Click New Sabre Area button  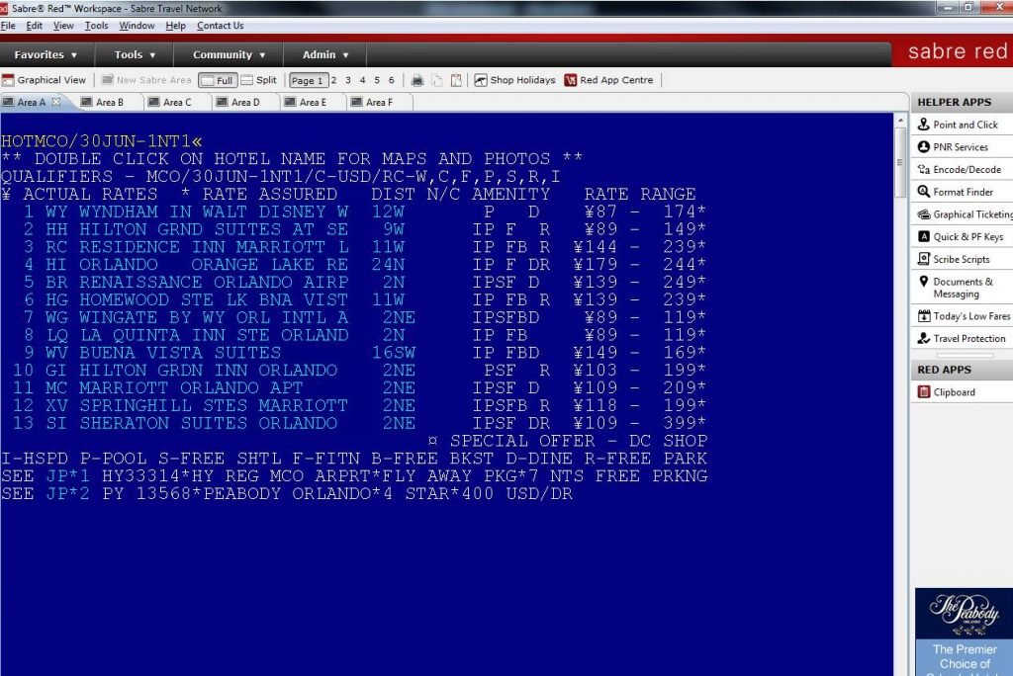pos(146,80)
